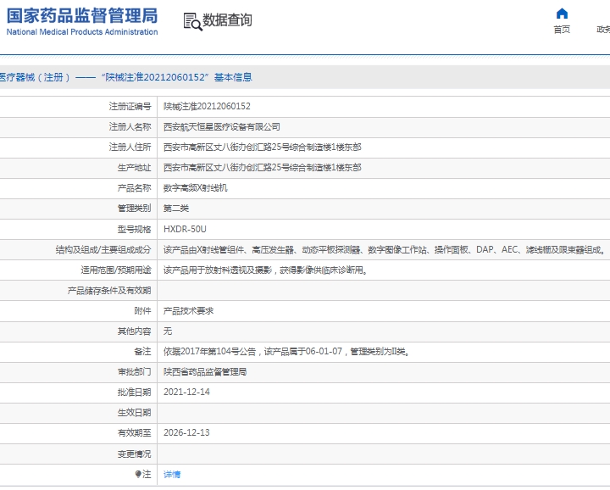Click the 有效期至 row label
This screenshot has width=610, height=490.
point(134,433)
